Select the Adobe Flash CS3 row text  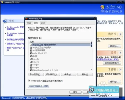click(x=40, y=53)
